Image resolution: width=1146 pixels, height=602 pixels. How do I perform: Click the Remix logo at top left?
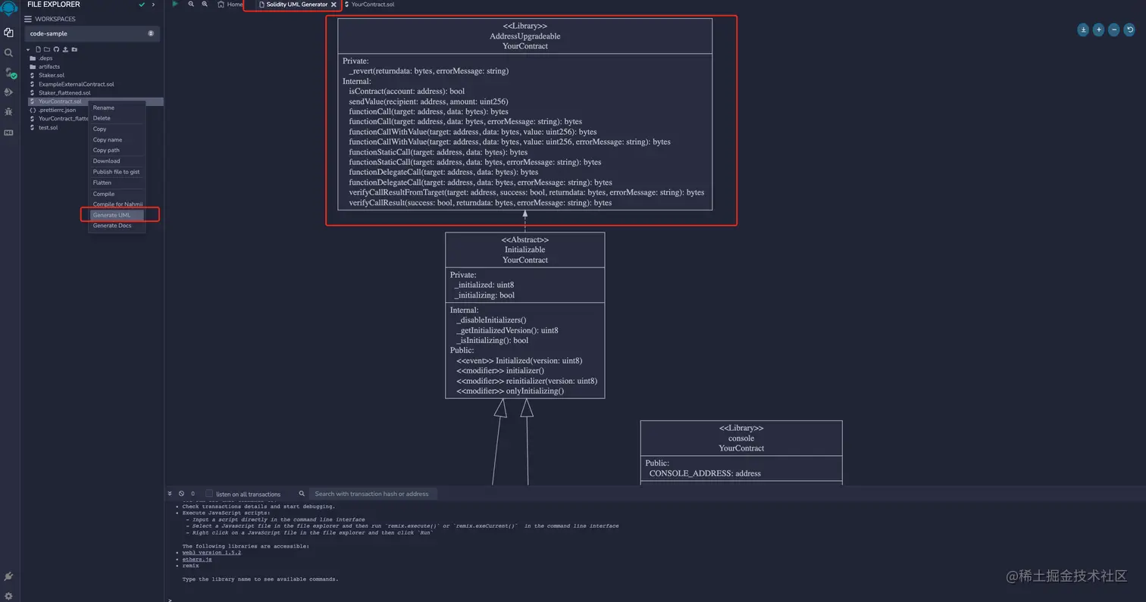pos(8,9)
